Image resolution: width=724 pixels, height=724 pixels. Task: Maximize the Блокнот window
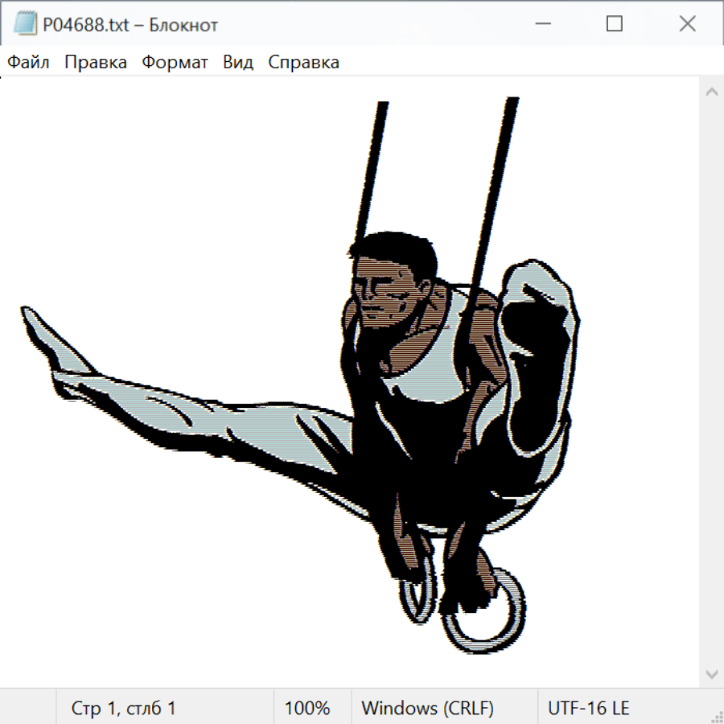coord(615,24)
